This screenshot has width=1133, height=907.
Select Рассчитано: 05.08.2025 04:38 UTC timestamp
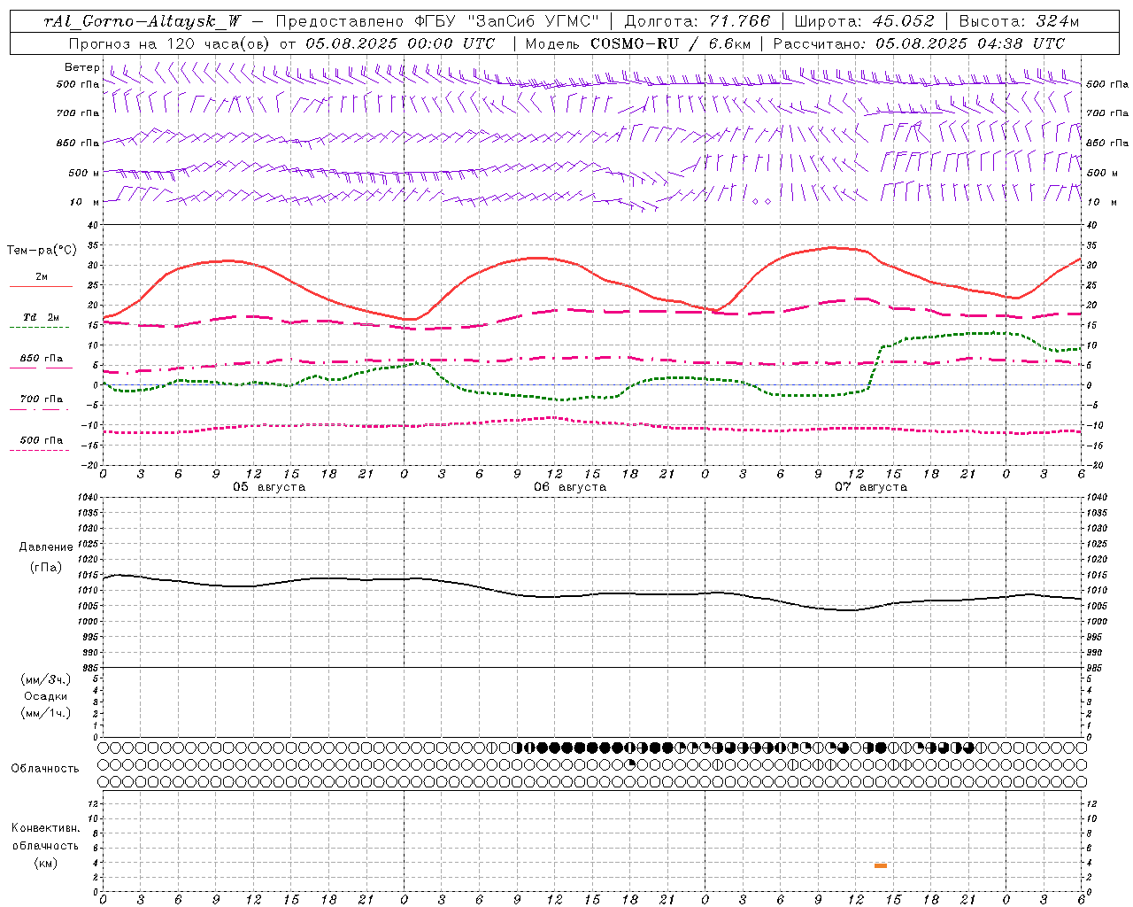click(x=919, y=43)
